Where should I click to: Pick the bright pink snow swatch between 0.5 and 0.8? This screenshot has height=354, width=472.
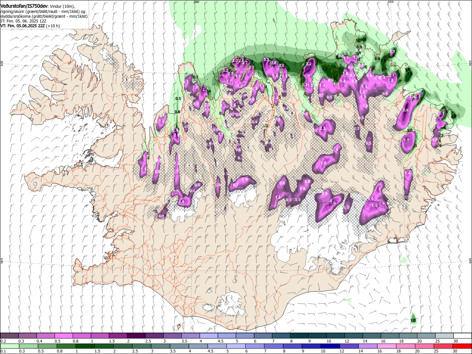[63, 336]
